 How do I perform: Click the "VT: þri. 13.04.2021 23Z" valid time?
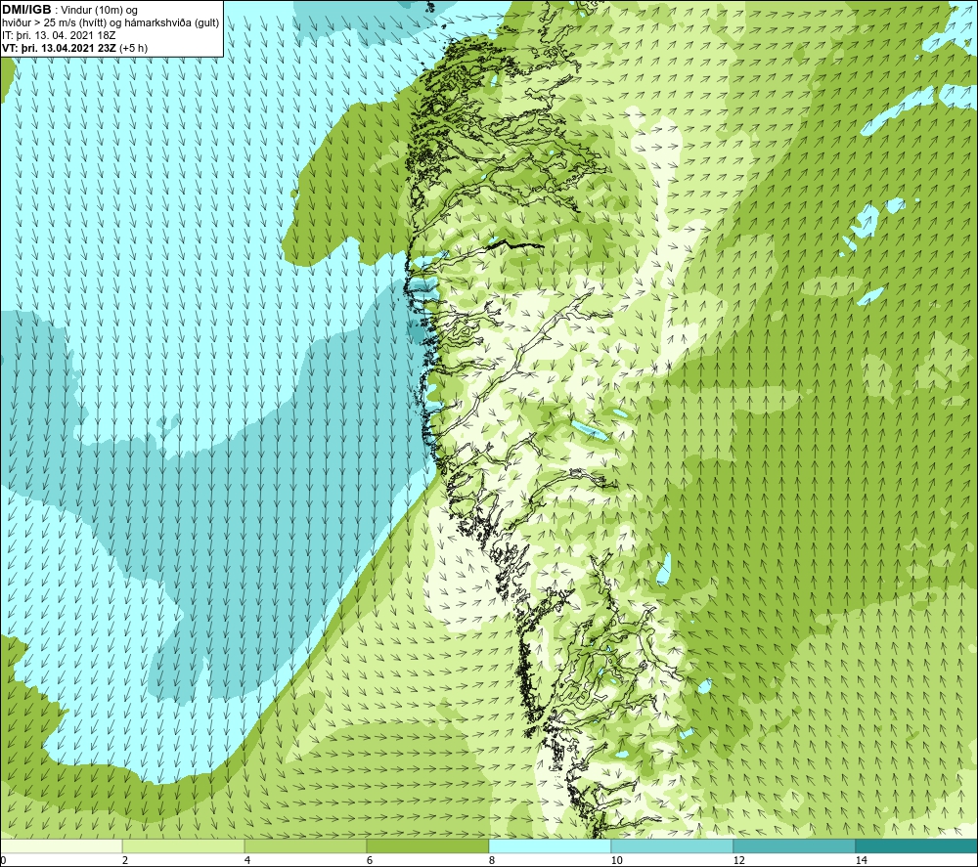coord(60,48)
